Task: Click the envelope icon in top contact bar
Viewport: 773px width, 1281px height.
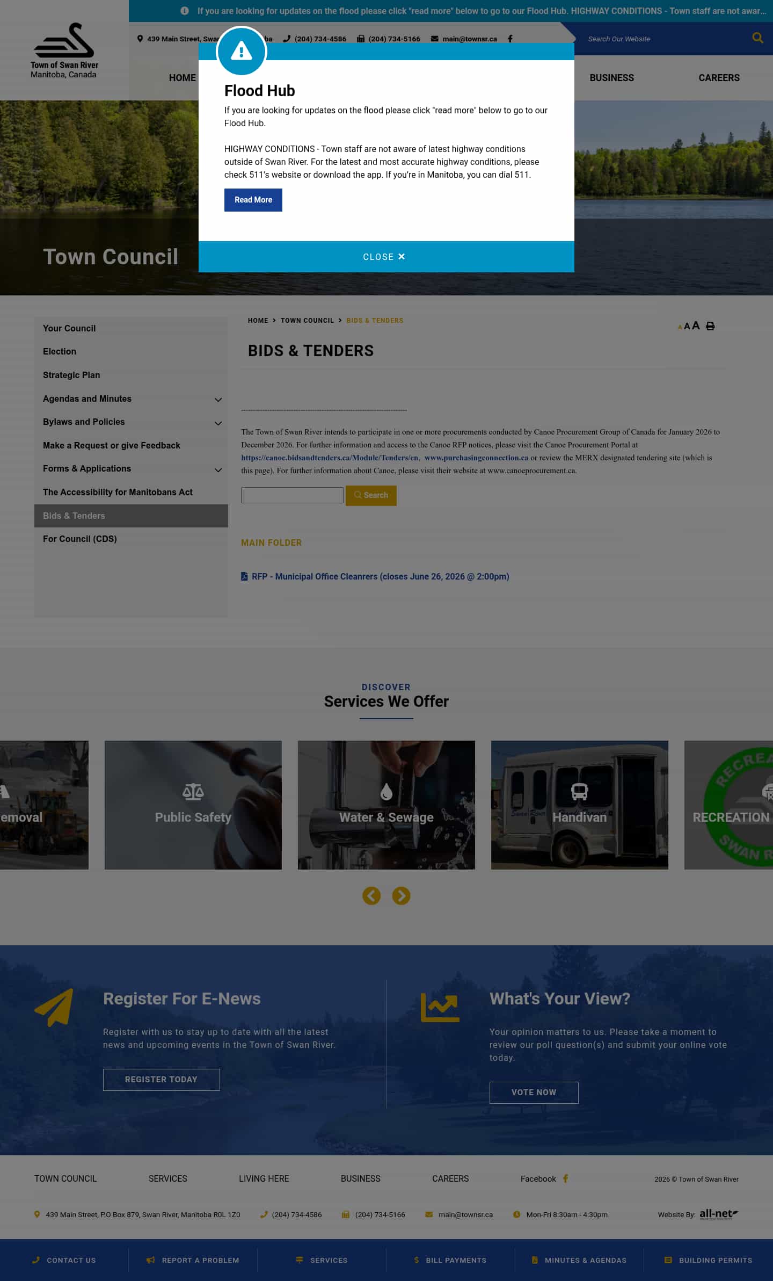Action: (435, 39)
